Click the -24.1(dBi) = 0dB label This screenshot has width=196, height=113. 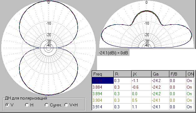pyautogui.click(x=113, y=53)
